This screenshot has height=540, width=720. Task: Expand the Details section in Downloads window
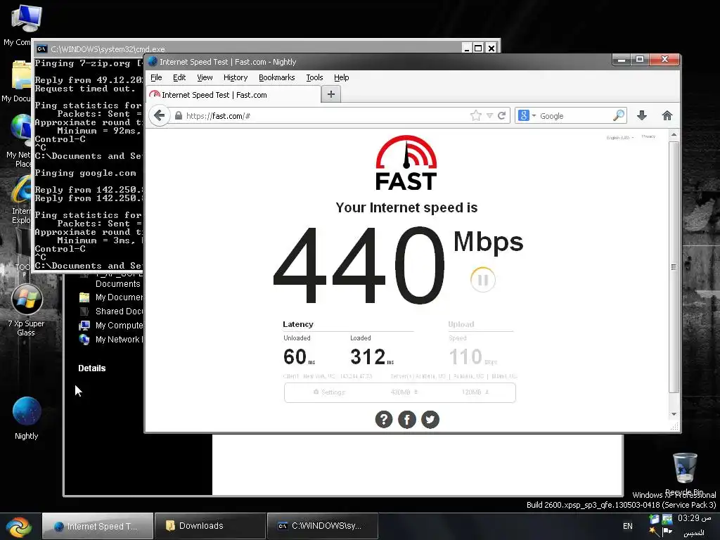[92, 368]
